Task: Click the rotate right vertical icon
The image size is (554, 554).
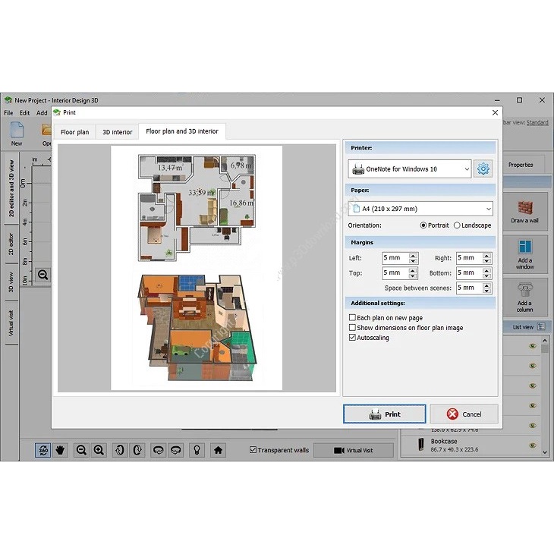Action: click(x=137, y=450)
